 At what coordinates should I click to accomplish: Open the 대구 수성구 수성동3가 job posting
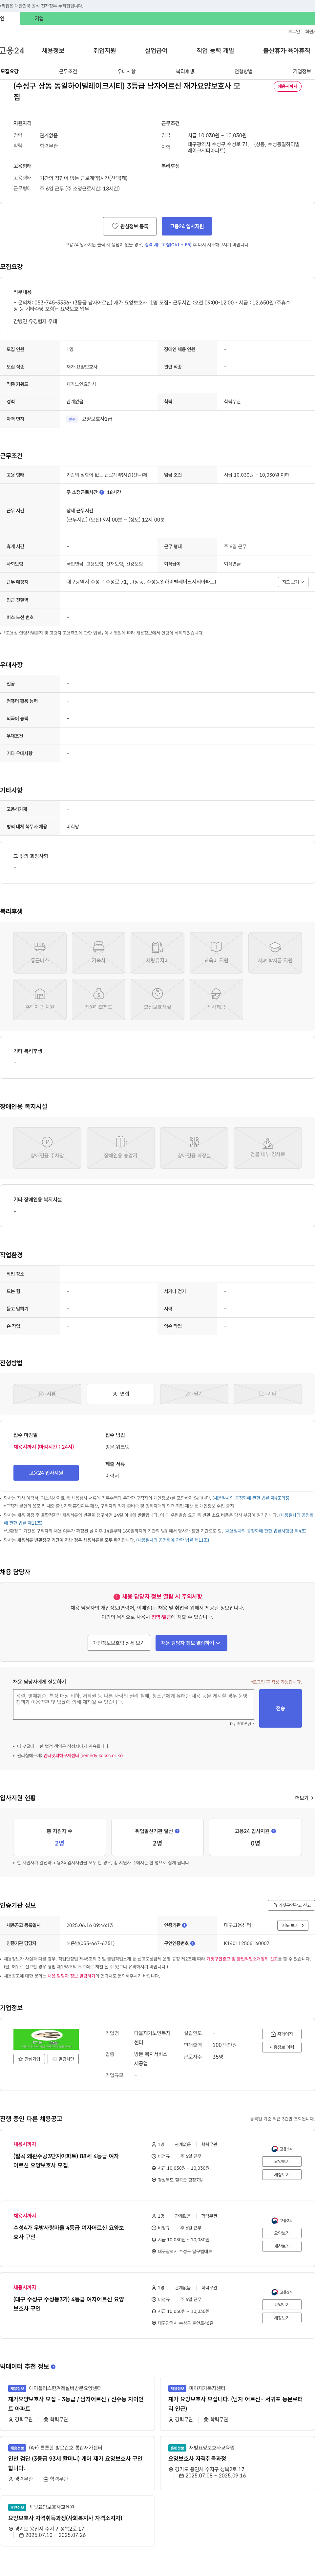coord(69,2304)
